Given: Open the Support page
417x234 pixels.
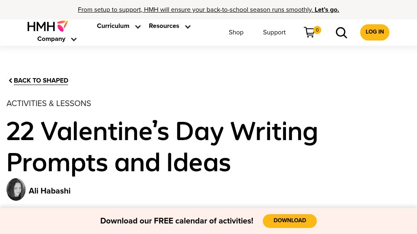Looking at the screenshot, I should pos(274,32).
